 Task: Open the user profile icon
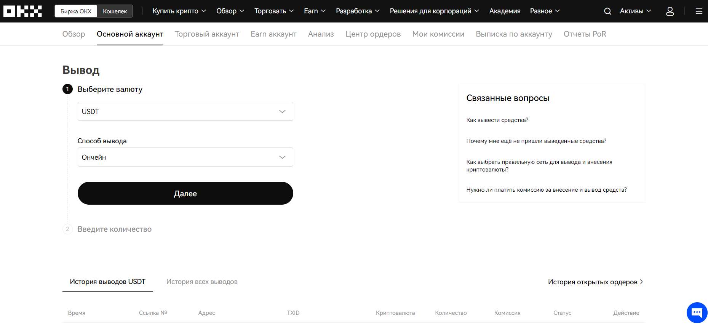tap(670, 11)
